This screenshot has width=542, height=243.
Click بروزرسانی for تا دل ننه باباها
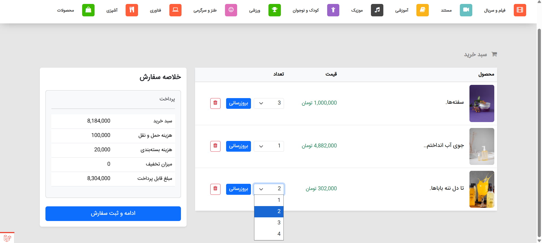239,189
